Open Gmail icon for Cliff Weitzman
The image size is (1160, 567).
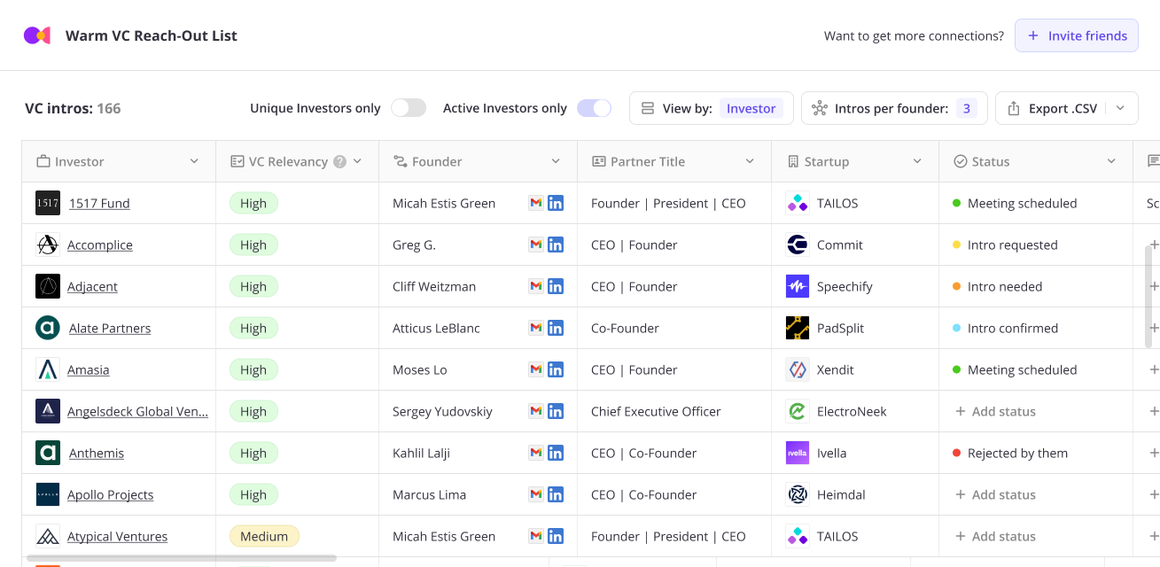[x=535, y=286]
